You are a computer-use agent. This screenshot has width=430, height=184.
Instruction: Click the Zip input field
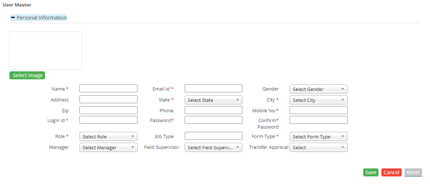[108, 110]
